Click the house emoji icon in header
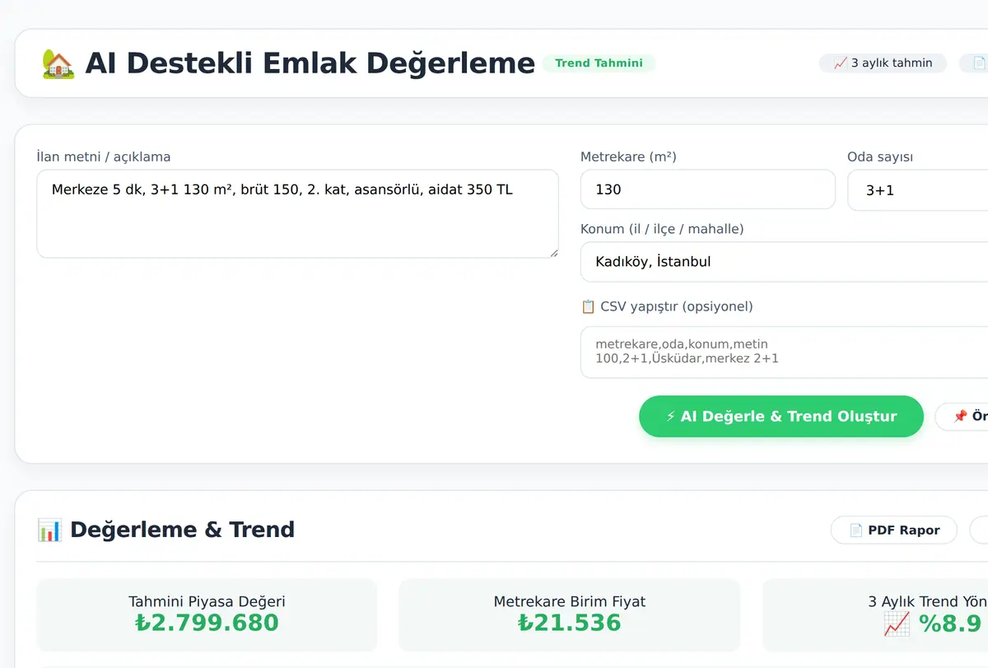This screenshot has width=988, height=668. (x=58, y=63)
